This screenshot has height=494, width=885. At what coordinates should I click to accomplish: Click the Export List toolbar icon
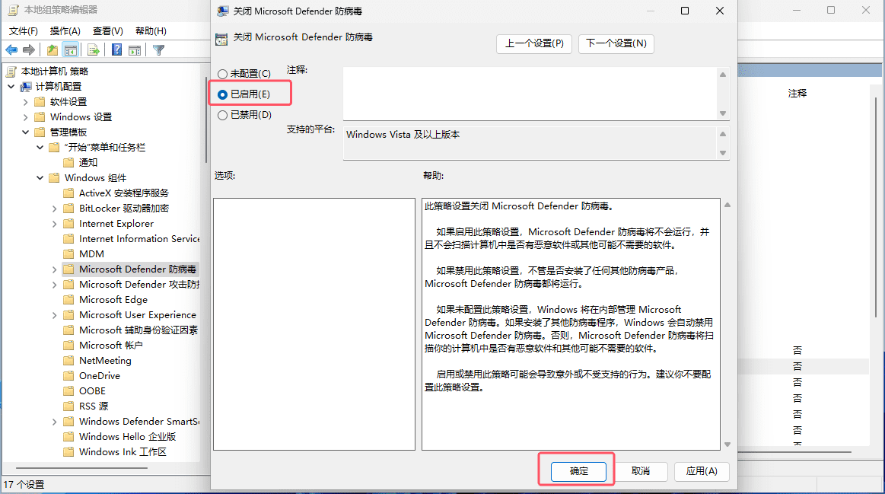click(x=94, y=50)
